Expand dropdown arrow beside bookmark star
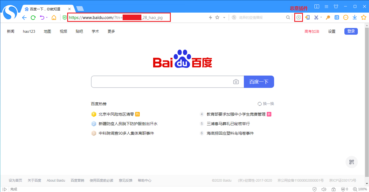This screenshot has width=369, height=192. pyautogui.click(x=224, y=18)
